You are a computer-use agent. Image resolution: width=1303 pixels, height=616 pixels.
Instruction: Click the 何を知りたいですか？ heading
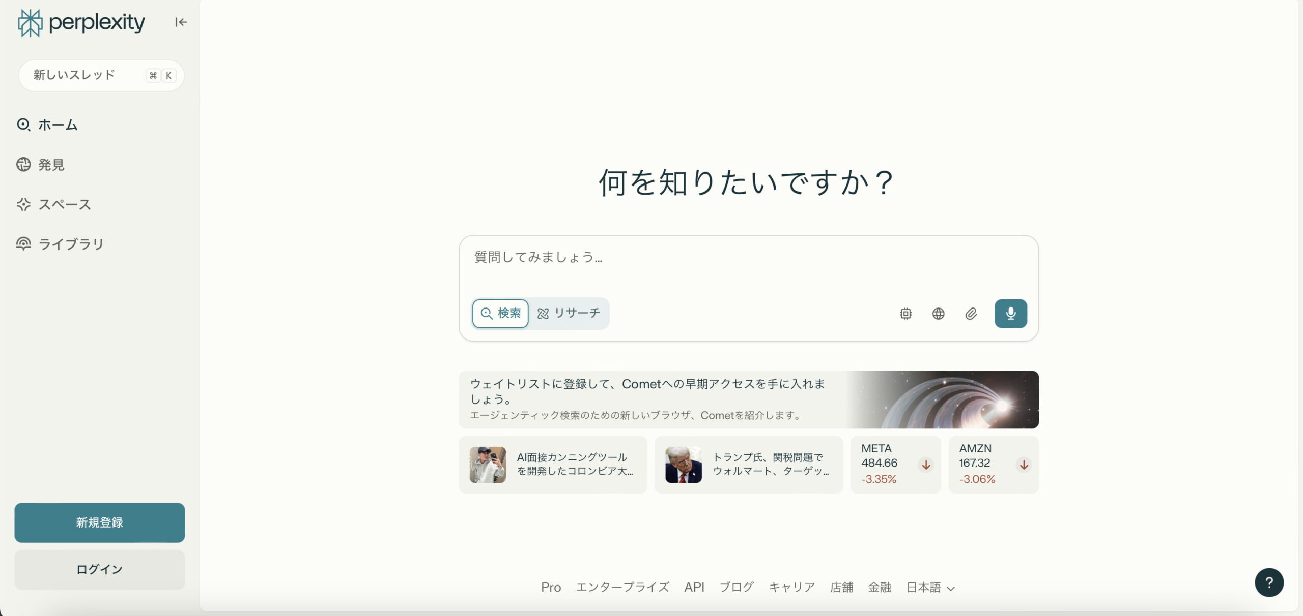tap(746, 182)
